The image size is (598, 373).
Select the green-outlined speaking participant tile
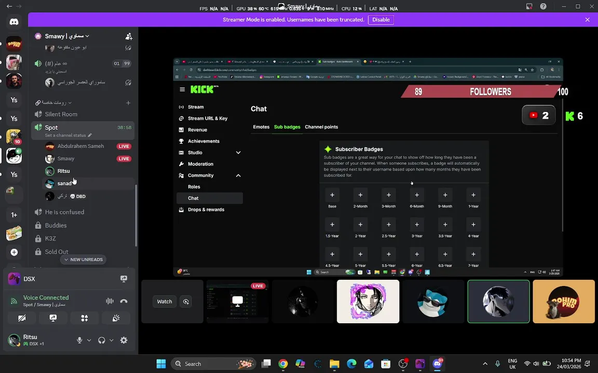pos(498,302)
